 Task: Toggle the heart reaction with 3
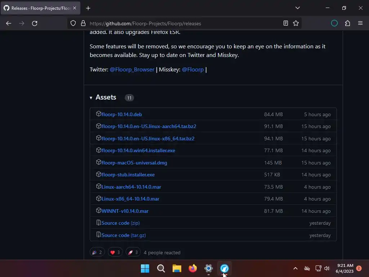[x=115, y=252]
